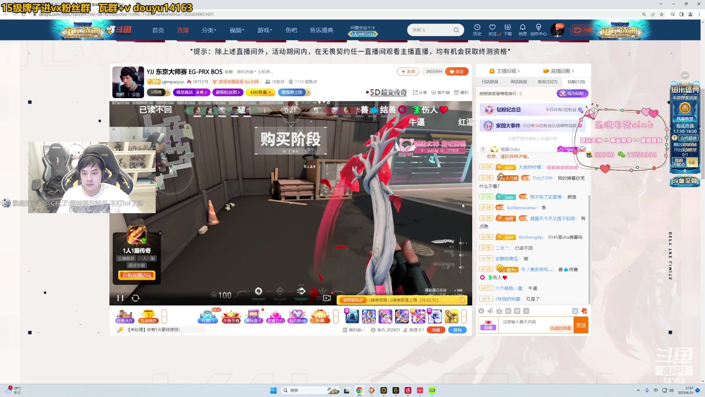
Task: Click the 下载 download icon
Action: (x=507, y=29)
